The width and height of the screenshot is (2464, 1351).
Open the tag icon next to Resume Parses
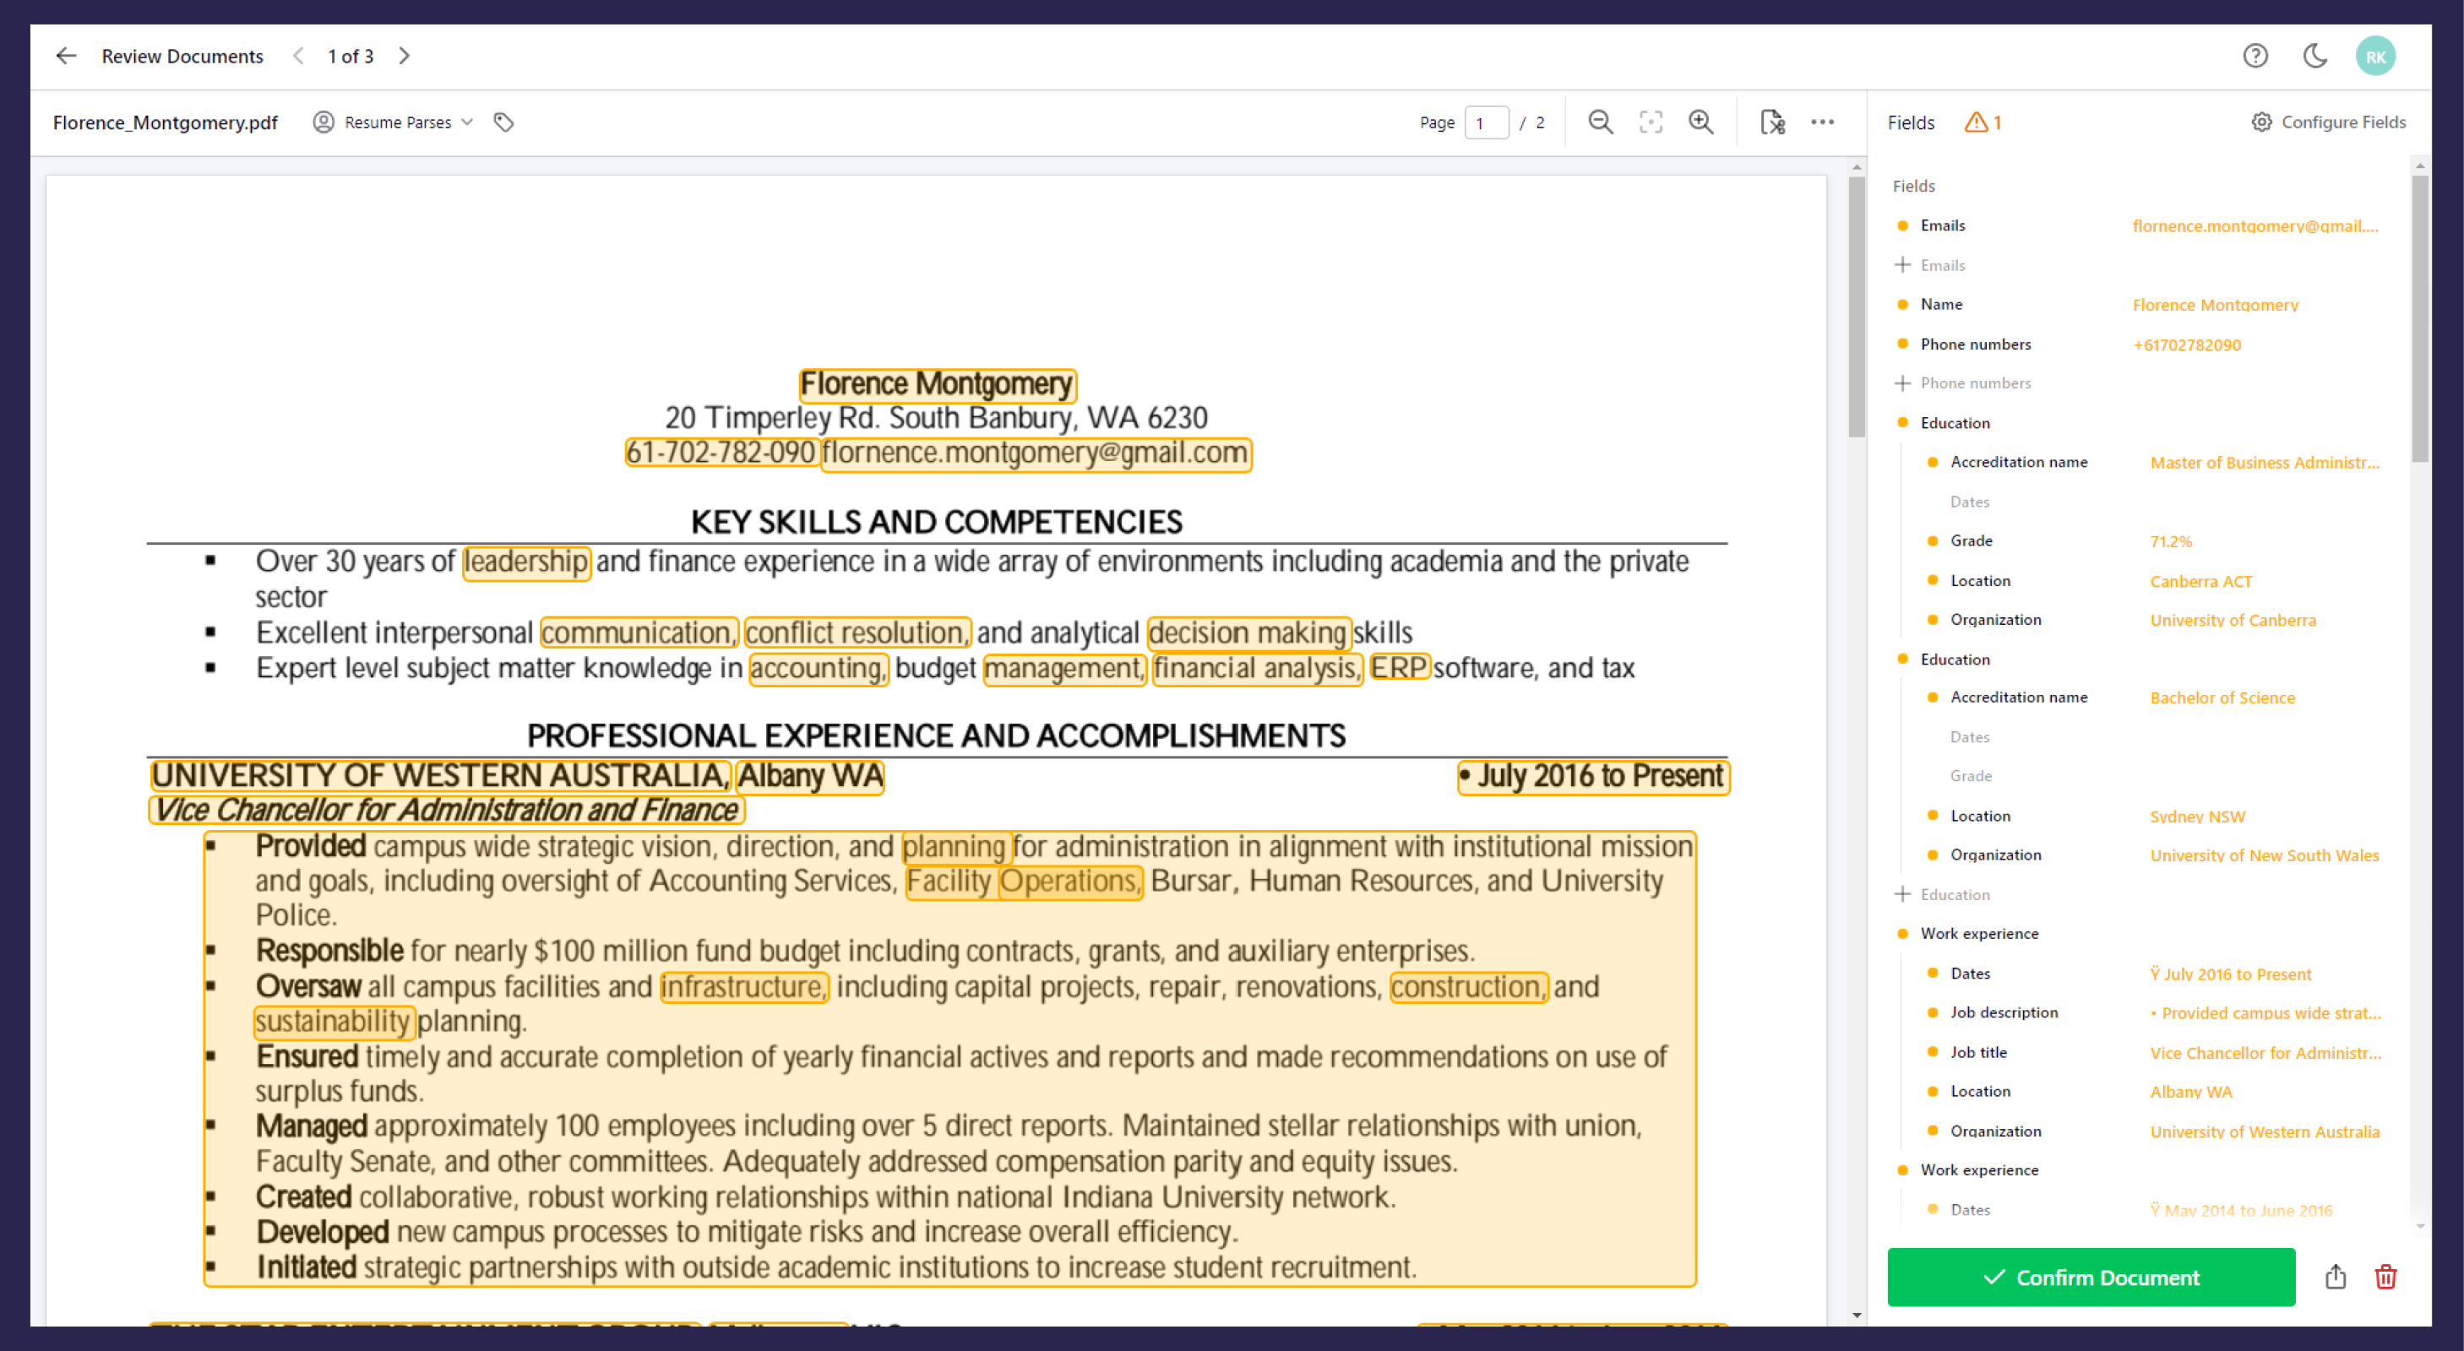coord(504,122)
